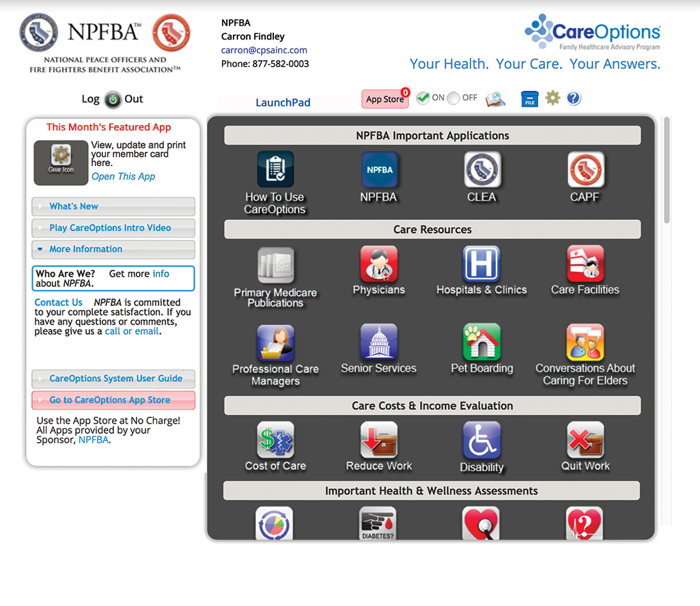
Task: Open the Quit Work evaluation
Action: [x=585, y=439]
